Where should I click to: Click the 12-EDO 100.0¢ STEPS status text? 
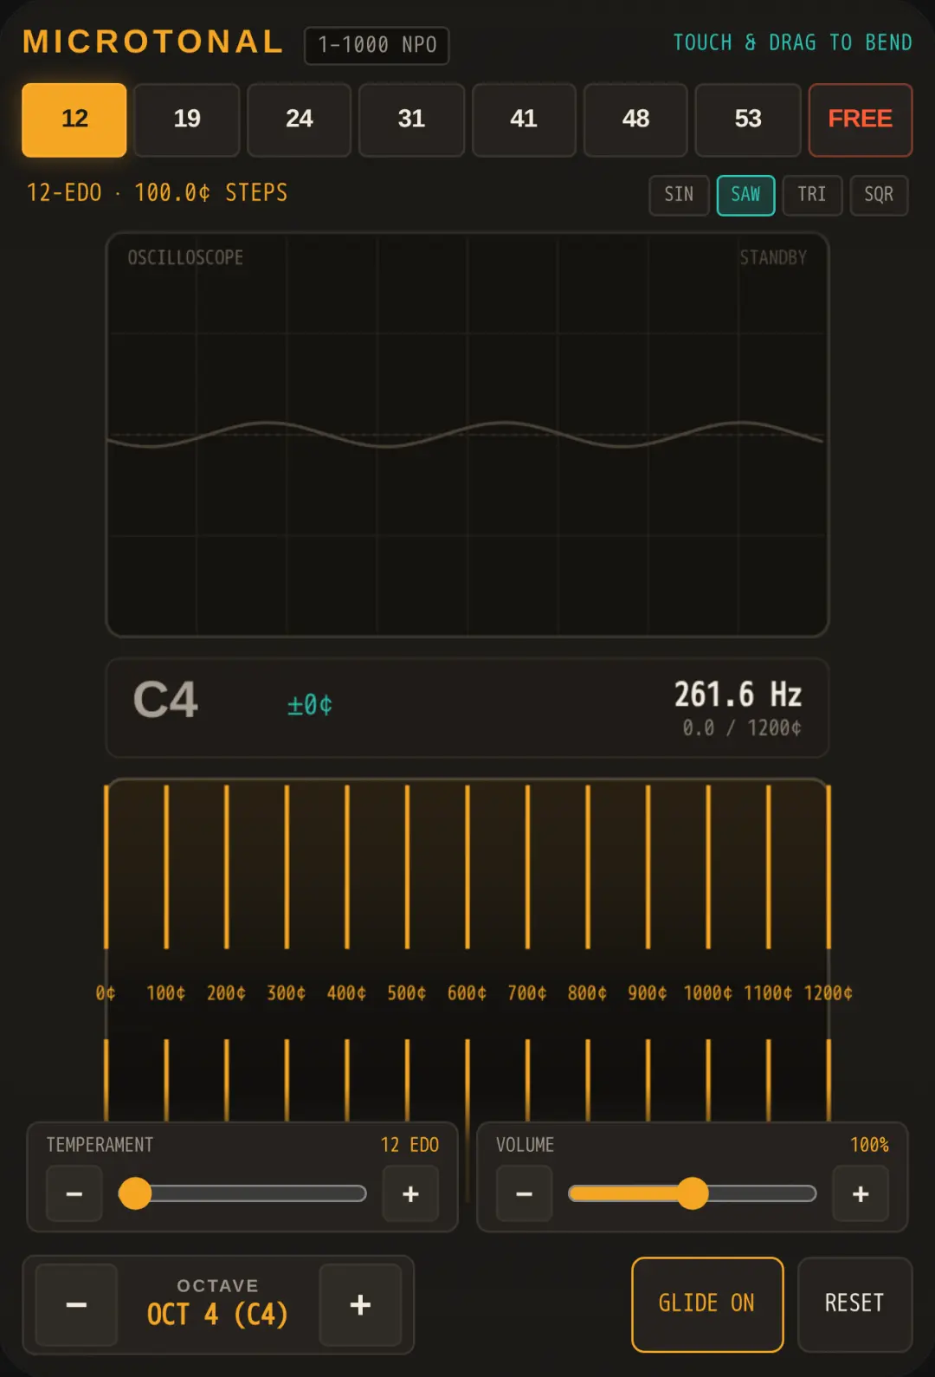coord(157,192)
